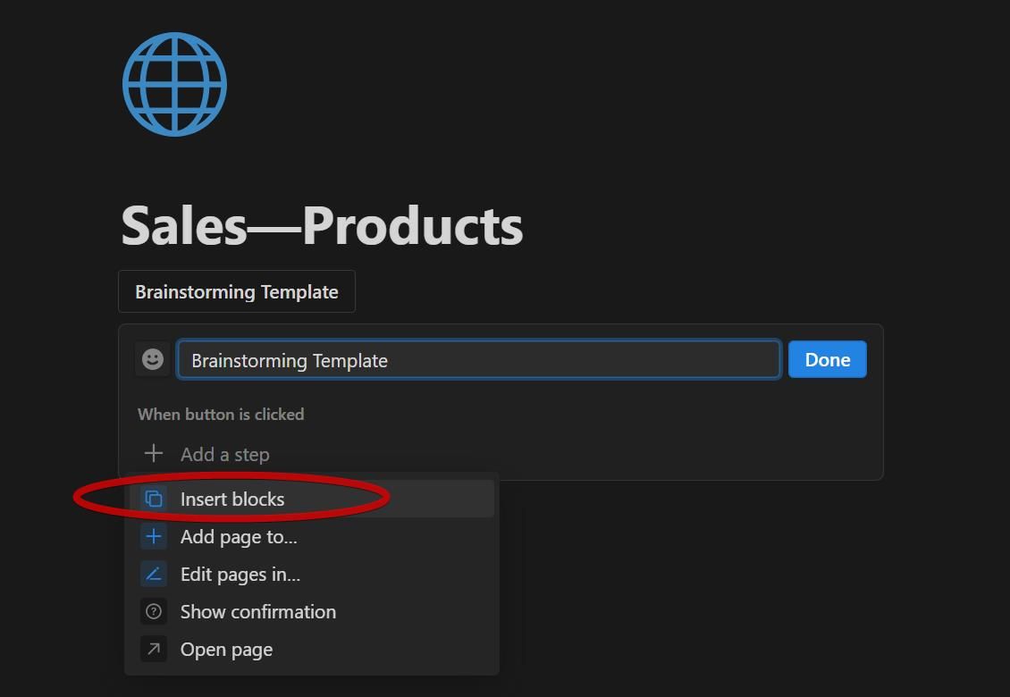This screenshot has width=1010, height=697.
Task: Click the blue Done button
Action: tap(826, 359)
